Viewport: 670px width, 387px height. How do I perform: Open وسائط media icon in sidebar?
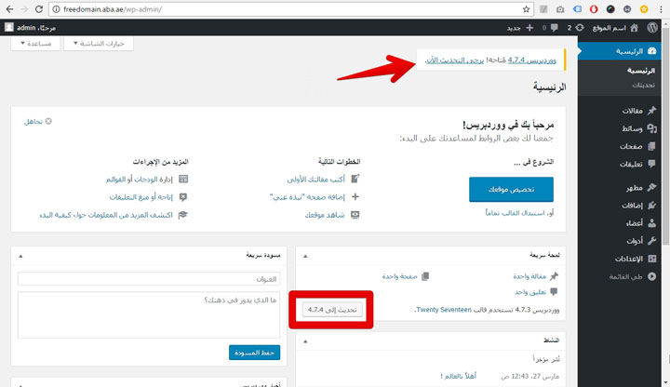651,128
